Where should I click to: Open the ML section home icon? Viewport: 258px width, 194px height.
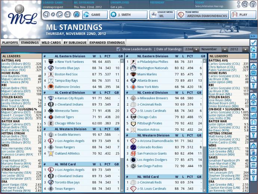[254, 96]
